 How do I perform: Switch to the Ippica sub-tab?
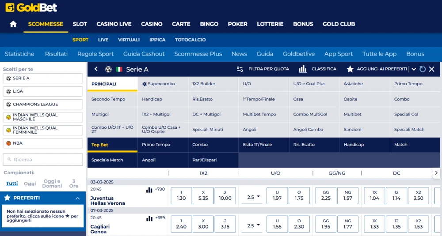157,40
